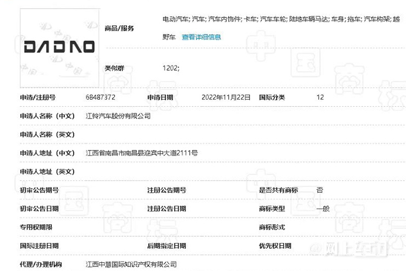Click the 后期指定日期 label
The width and height of the screenshot is (406, 271).
[167, 246]
